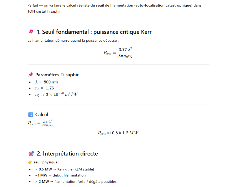
Task: Click the red pushpin emoji icon
Action: pyautogui.click(x=31, y=75)
